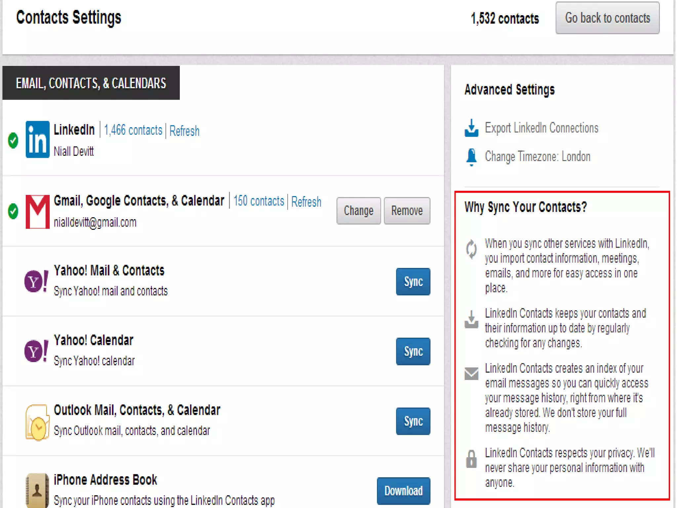Remove the Gmail account connection

[407, 211]
